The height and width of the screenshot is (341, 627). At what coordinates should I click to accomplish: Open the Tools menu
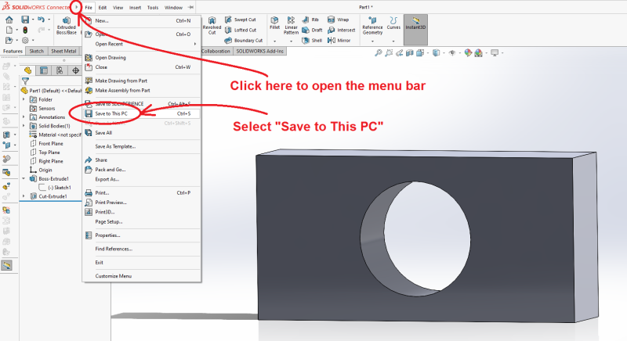(x=152, y=7)
